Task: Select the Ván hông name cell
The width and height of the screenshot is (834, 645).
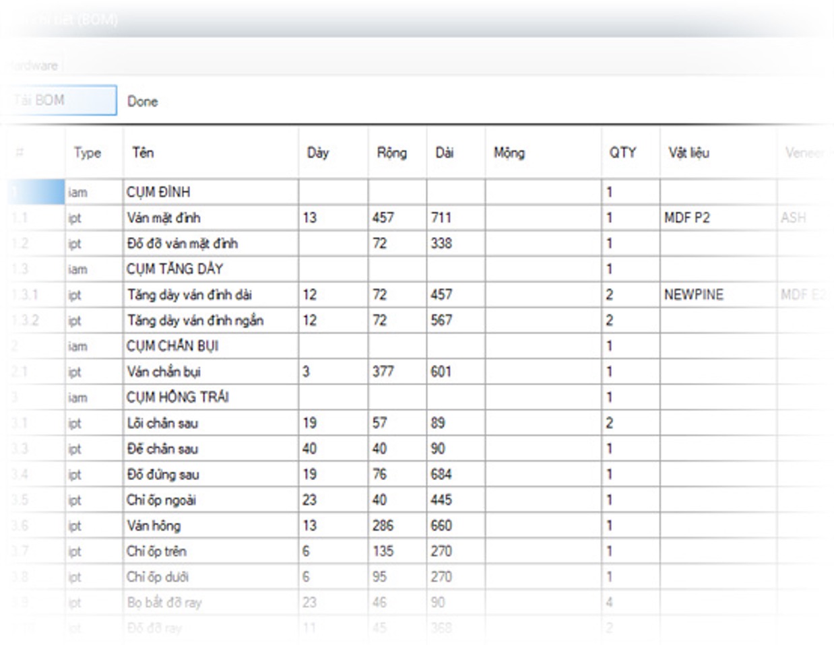Action: (x=211, y=525)
